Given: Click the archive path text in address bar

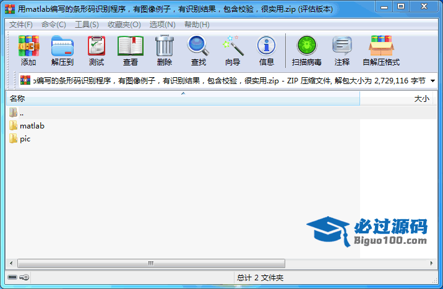Looking at the screenshot, I should [x=229, y=81].
